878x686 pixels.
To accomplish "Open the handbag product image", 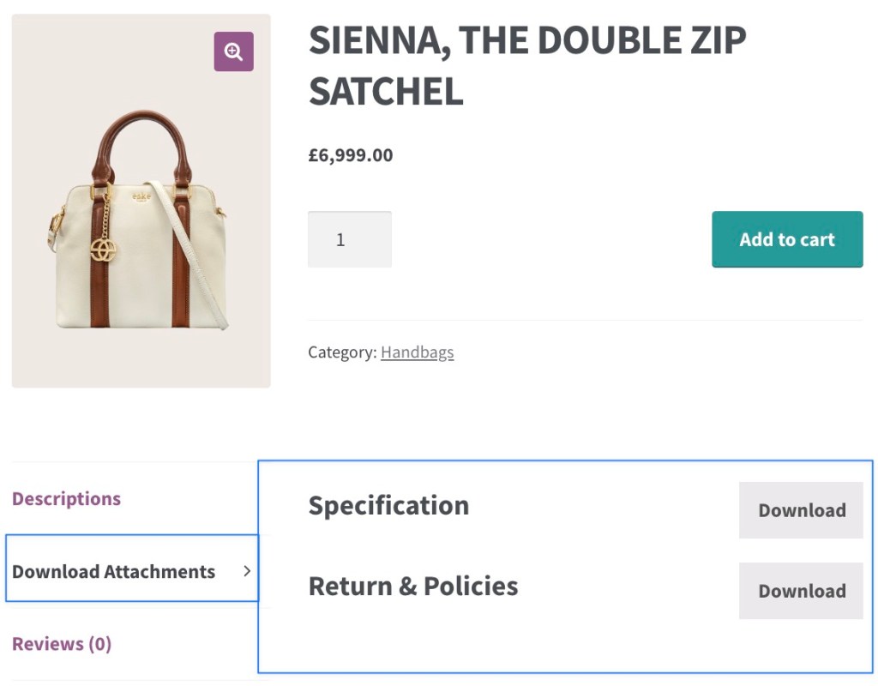I will click(141, 257).
